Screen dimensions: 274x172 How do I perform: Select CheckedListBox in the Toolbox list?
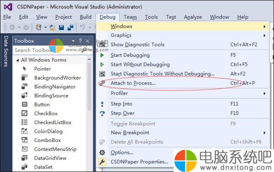[53, 122]
